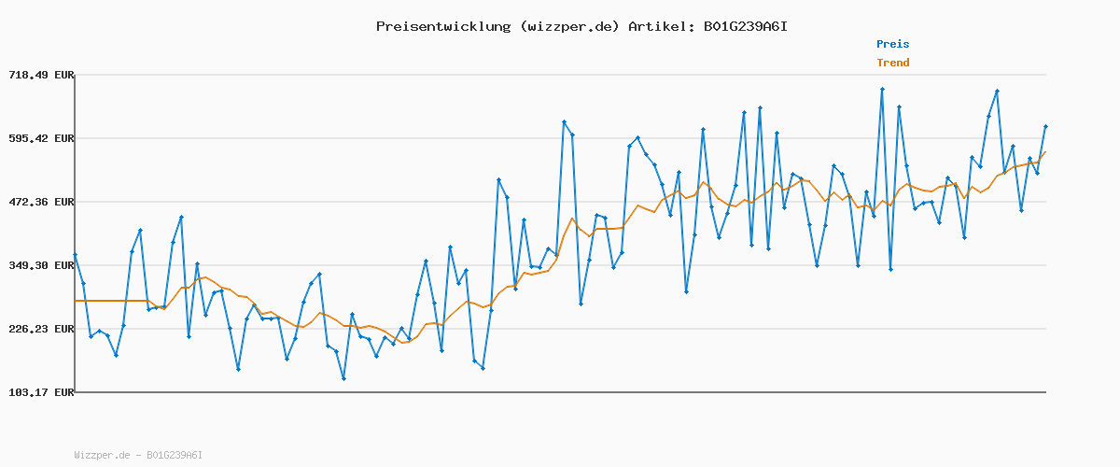Screen dimensions: 1120x467
Task: Click the lowest point of the blue price line
Action: (343, 378)
